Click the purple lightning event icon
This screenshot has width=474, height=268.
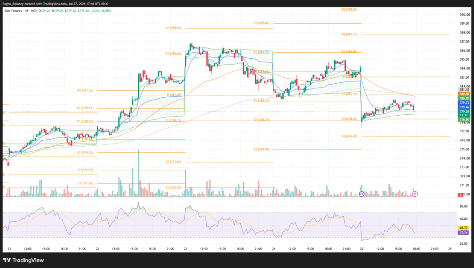pos(415,194)
